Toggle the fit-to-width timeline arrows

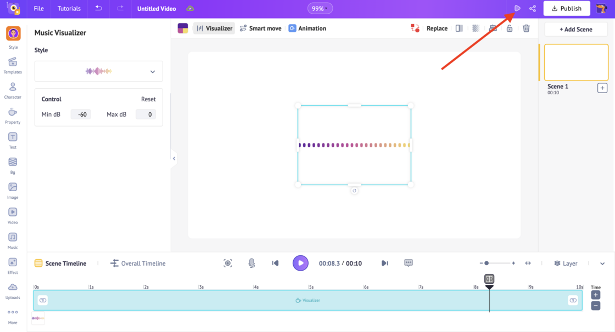point(528,264)
